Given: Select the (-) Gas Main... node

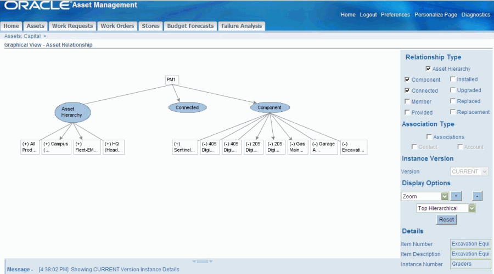Looking at the screenshot, I should (297, 147).
